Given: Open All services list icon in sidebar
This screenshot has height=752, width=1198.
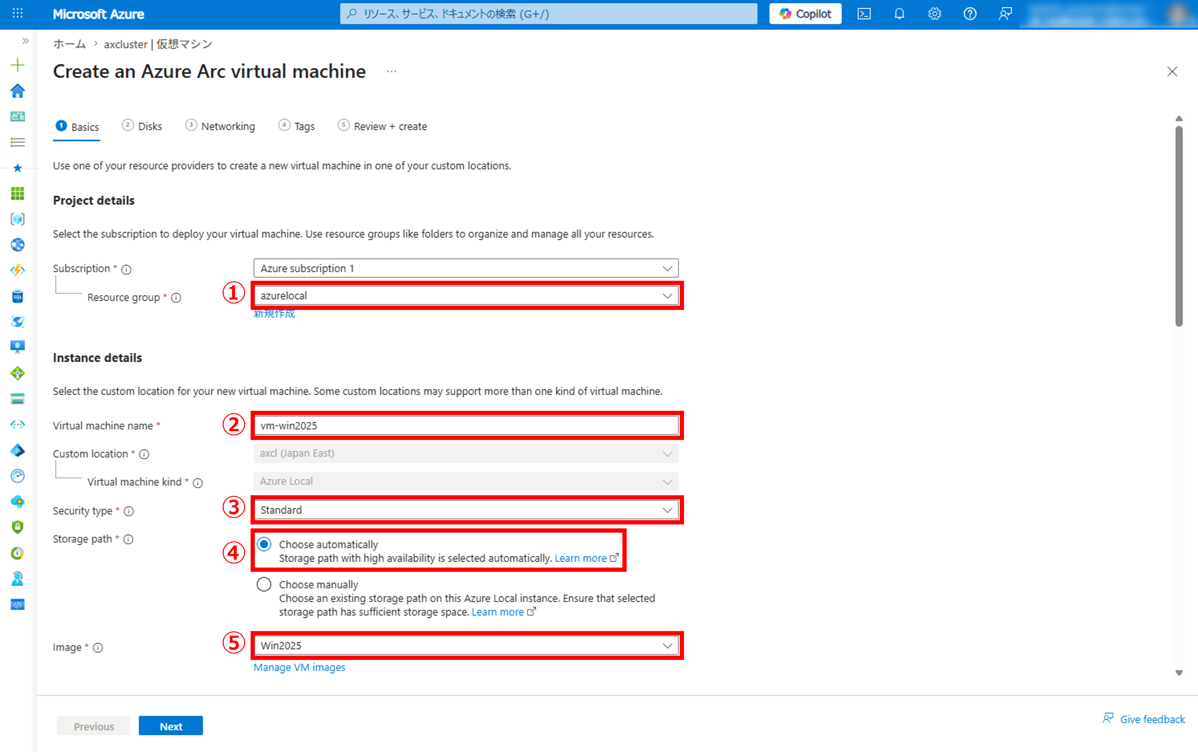Looking at the screenshot, I should click(x=17, y=142).
